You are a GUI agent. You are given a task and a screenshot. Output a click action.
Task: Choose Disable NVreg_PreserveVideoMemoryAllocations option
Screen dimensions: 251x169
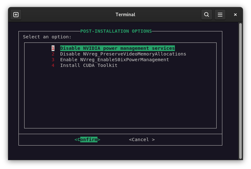[123, 54]
